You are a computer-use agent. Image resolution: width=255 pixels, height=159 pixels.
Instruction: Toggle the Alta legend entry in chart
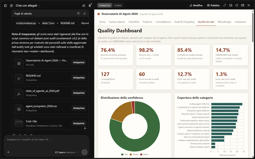[125, 154]
